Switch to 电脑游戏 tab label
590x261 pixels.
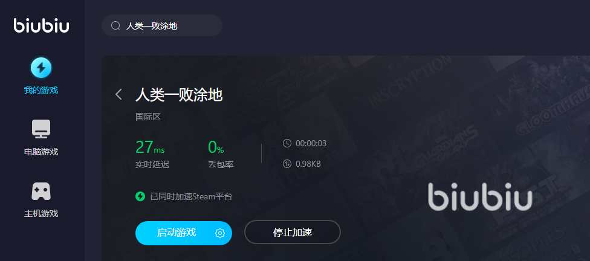point(41,152)
